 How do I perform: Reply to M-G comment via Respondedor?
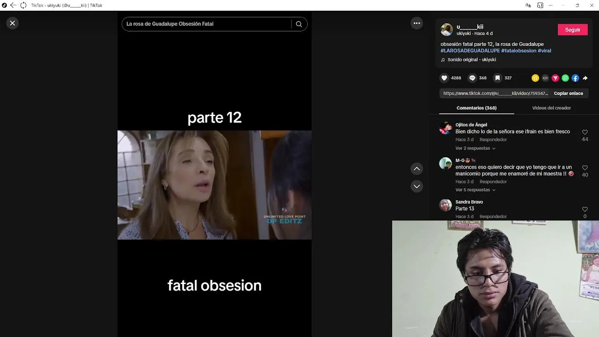coord(493,182)
